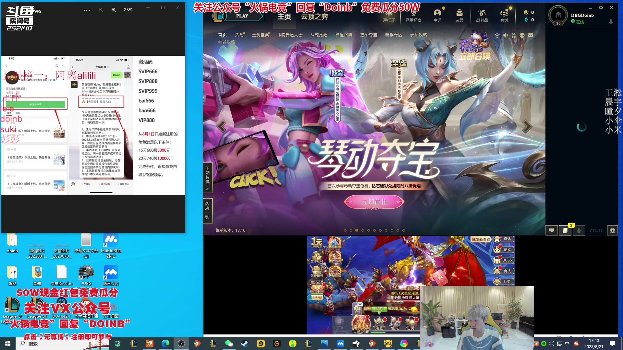This screenshot has width=623, height=350.
Task: Click the notification bell icon
Action: (611, 21)
